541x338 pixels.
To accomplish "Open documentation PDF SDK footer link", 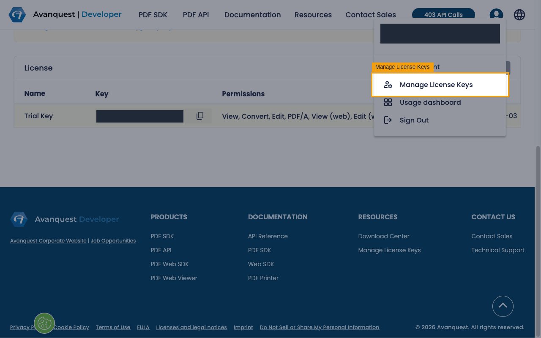I will click(x=260, y=250).
